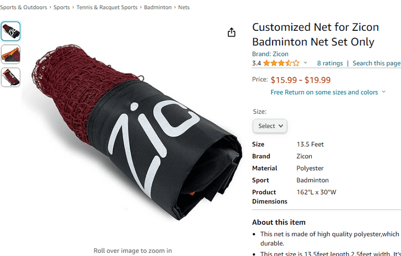Click the 3.4 star rating icons
Screen dimensions: 401x256
(x=281, y=63)
